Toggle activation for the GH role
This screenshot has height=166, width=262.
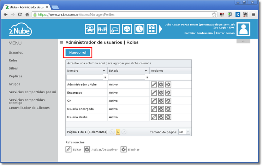coord(161,101)
